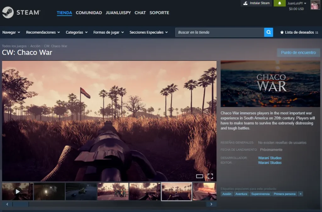Switch the trailer to fullscreen mode

(x=210, y=176)
